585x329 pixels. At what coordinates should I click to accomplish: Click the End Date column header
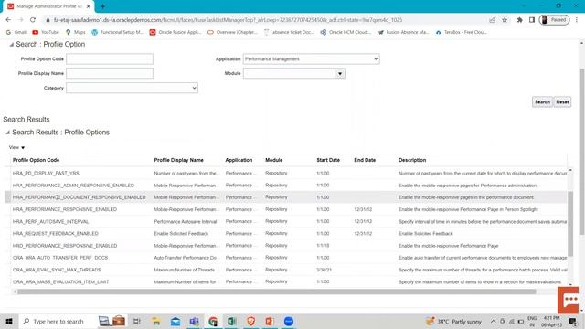pyautogui.click(x=365, y=160)
